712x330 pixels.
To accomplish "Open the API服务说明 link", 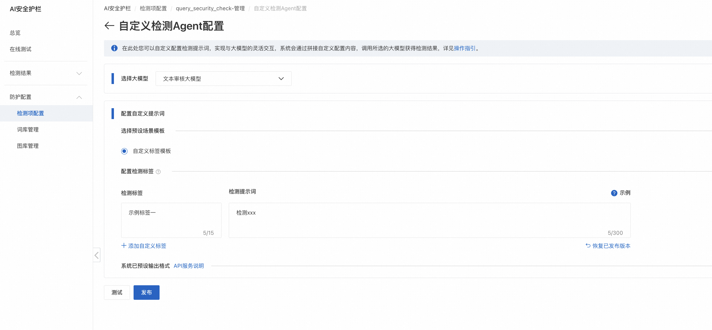I will tap(189, 266).
